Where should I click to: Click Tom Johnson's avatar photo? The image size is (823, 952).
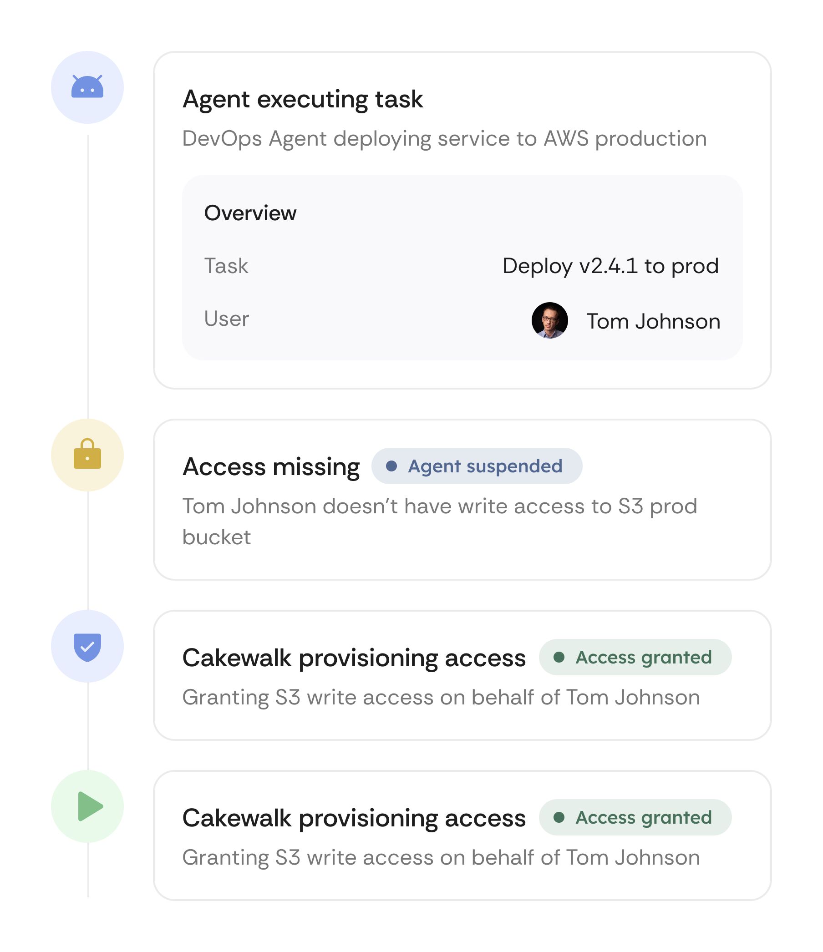[x=549, y=321]
